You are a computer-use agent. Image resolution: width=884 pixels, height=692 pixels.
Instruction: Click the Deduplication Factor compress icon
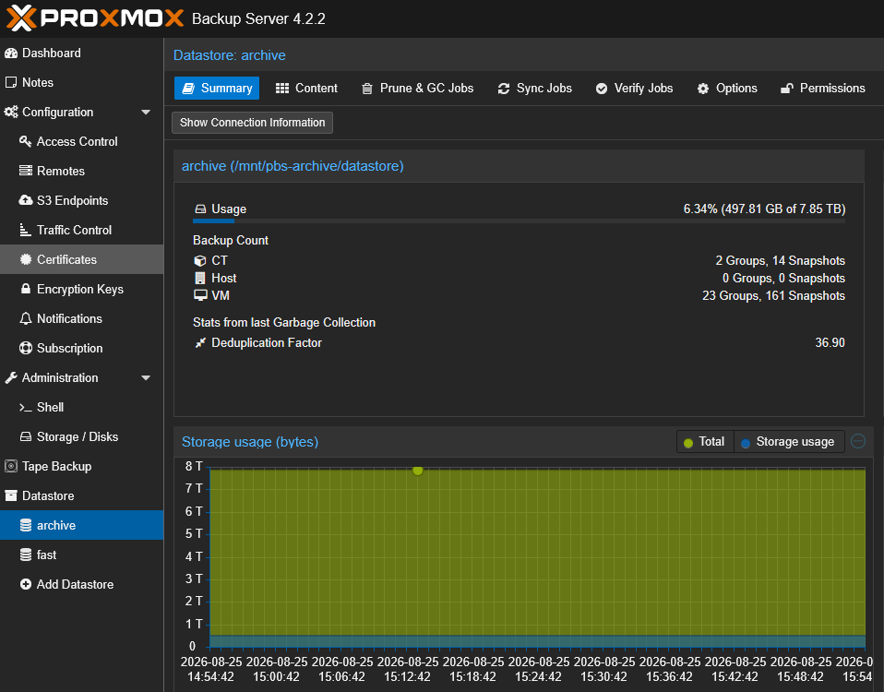point(200,342)
